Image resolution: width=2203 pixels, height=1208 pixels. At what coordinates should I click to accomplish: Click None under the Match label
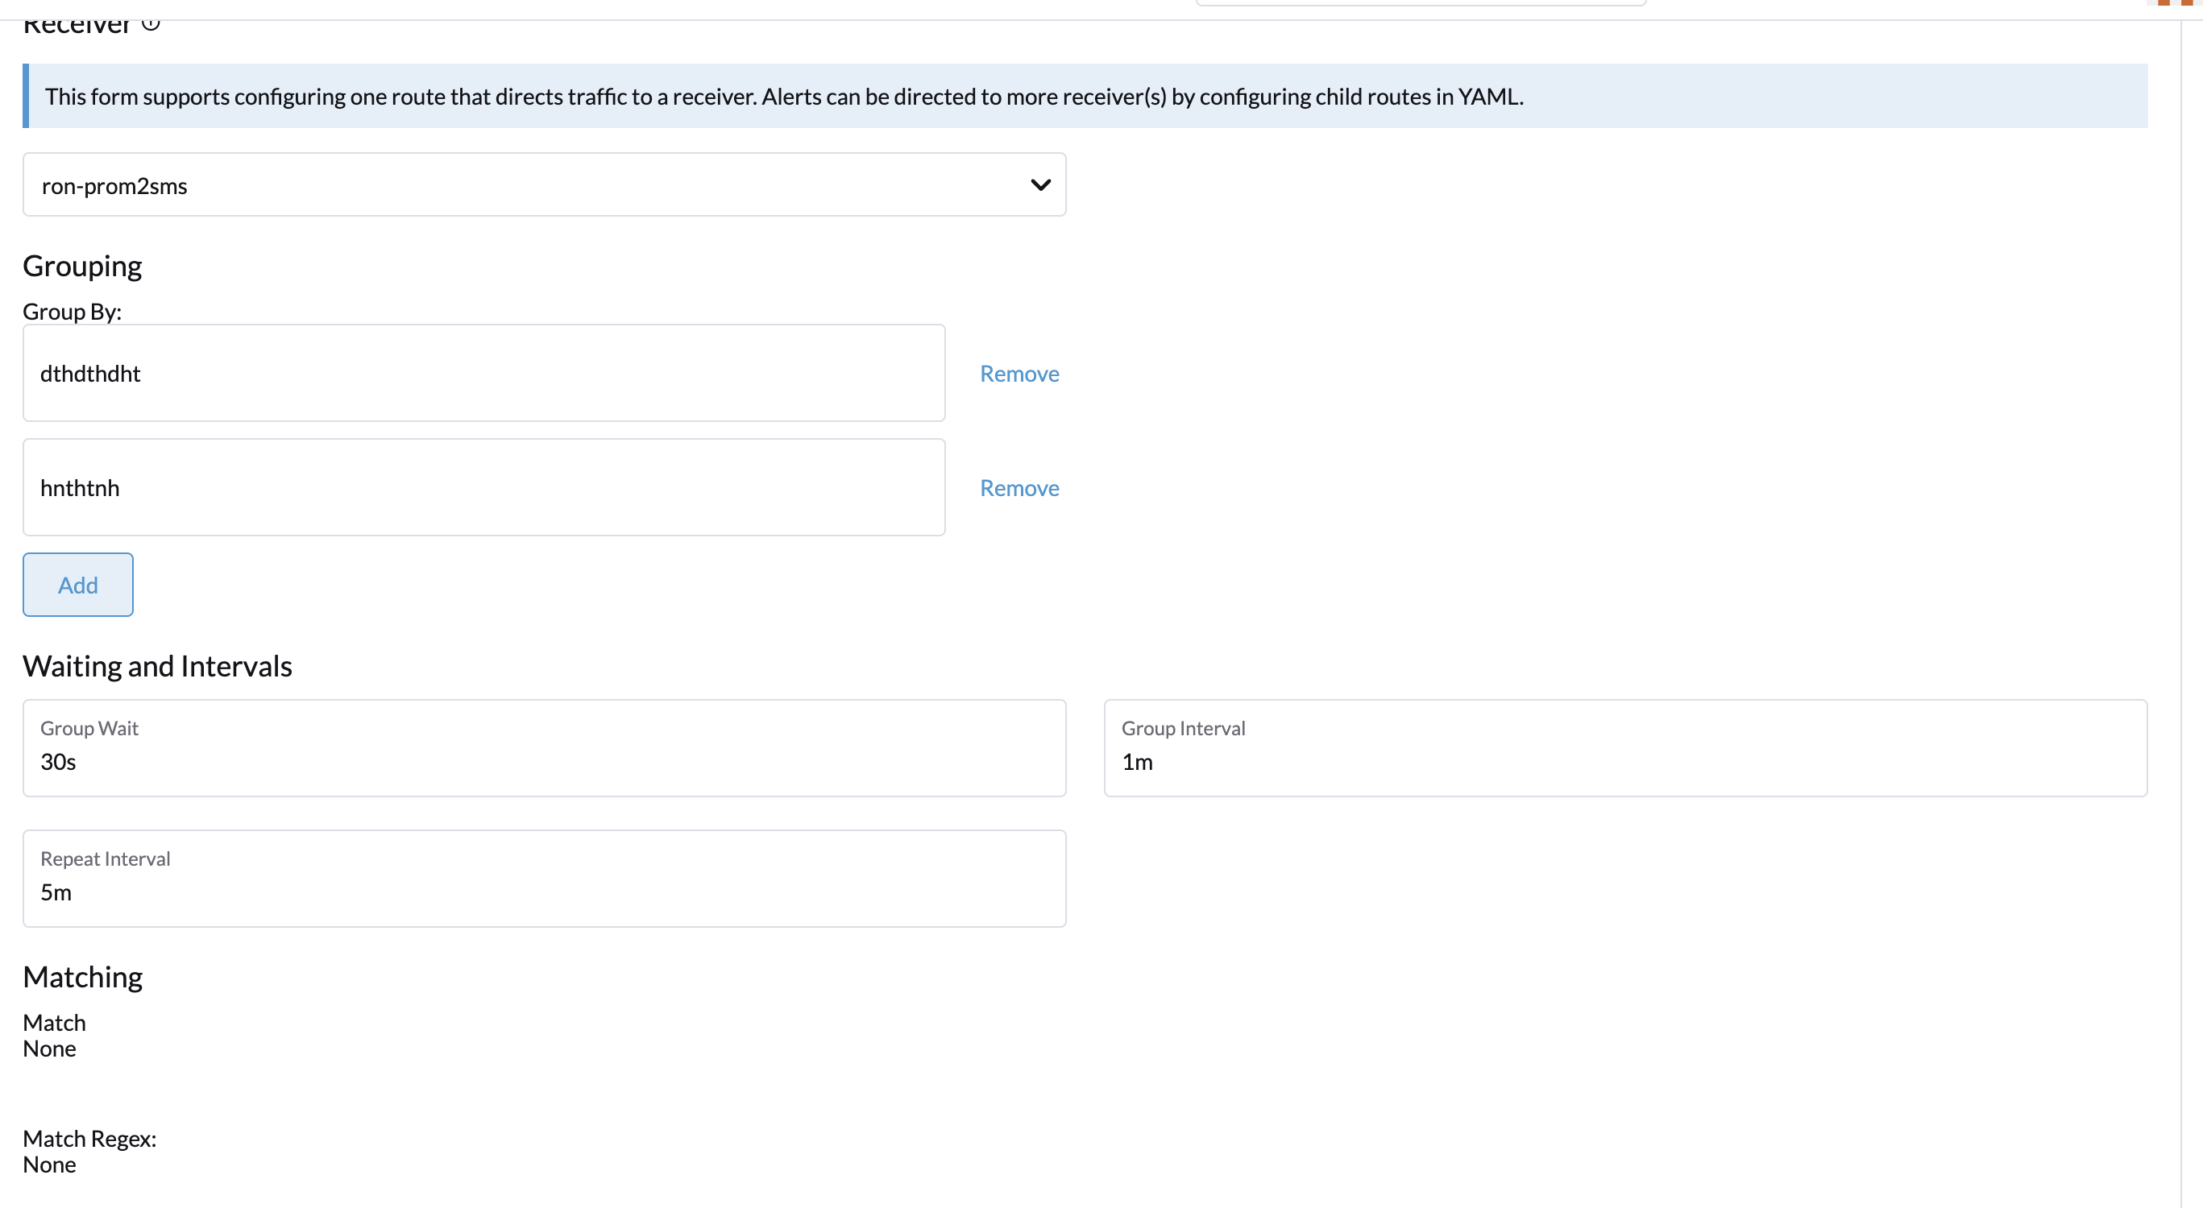(50, 1048)
